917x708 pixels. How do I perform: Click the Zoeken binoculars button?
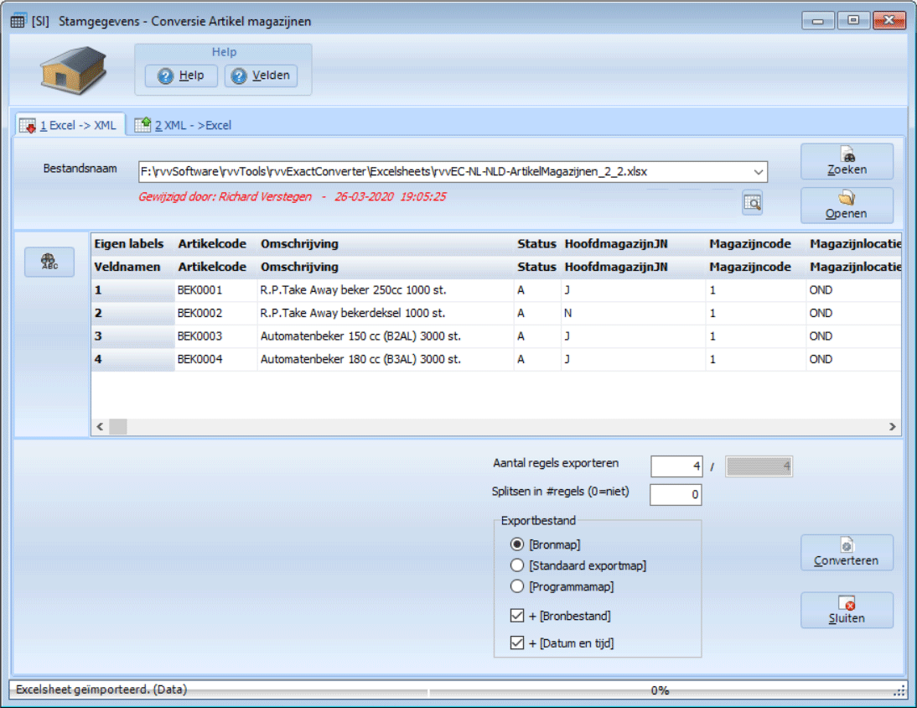point(847,161)
